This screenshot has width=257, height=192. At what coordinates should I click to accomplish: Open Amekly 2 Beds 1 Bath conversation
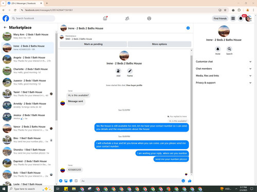pos(27,105)
